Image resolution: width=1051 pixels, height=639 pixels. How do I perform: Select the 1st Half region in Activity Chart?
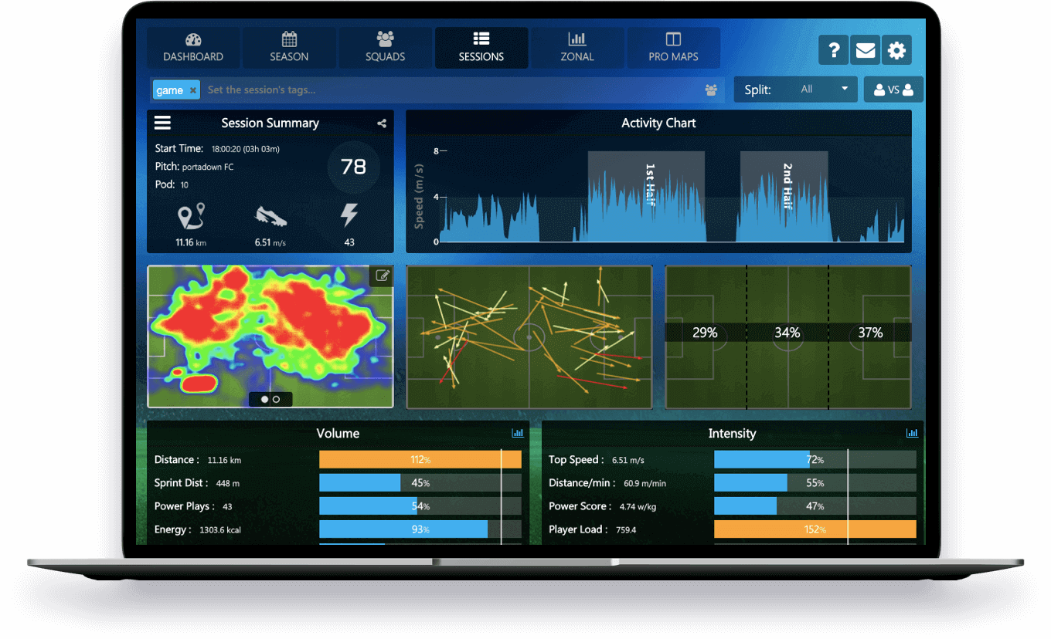tap(646, 196)
